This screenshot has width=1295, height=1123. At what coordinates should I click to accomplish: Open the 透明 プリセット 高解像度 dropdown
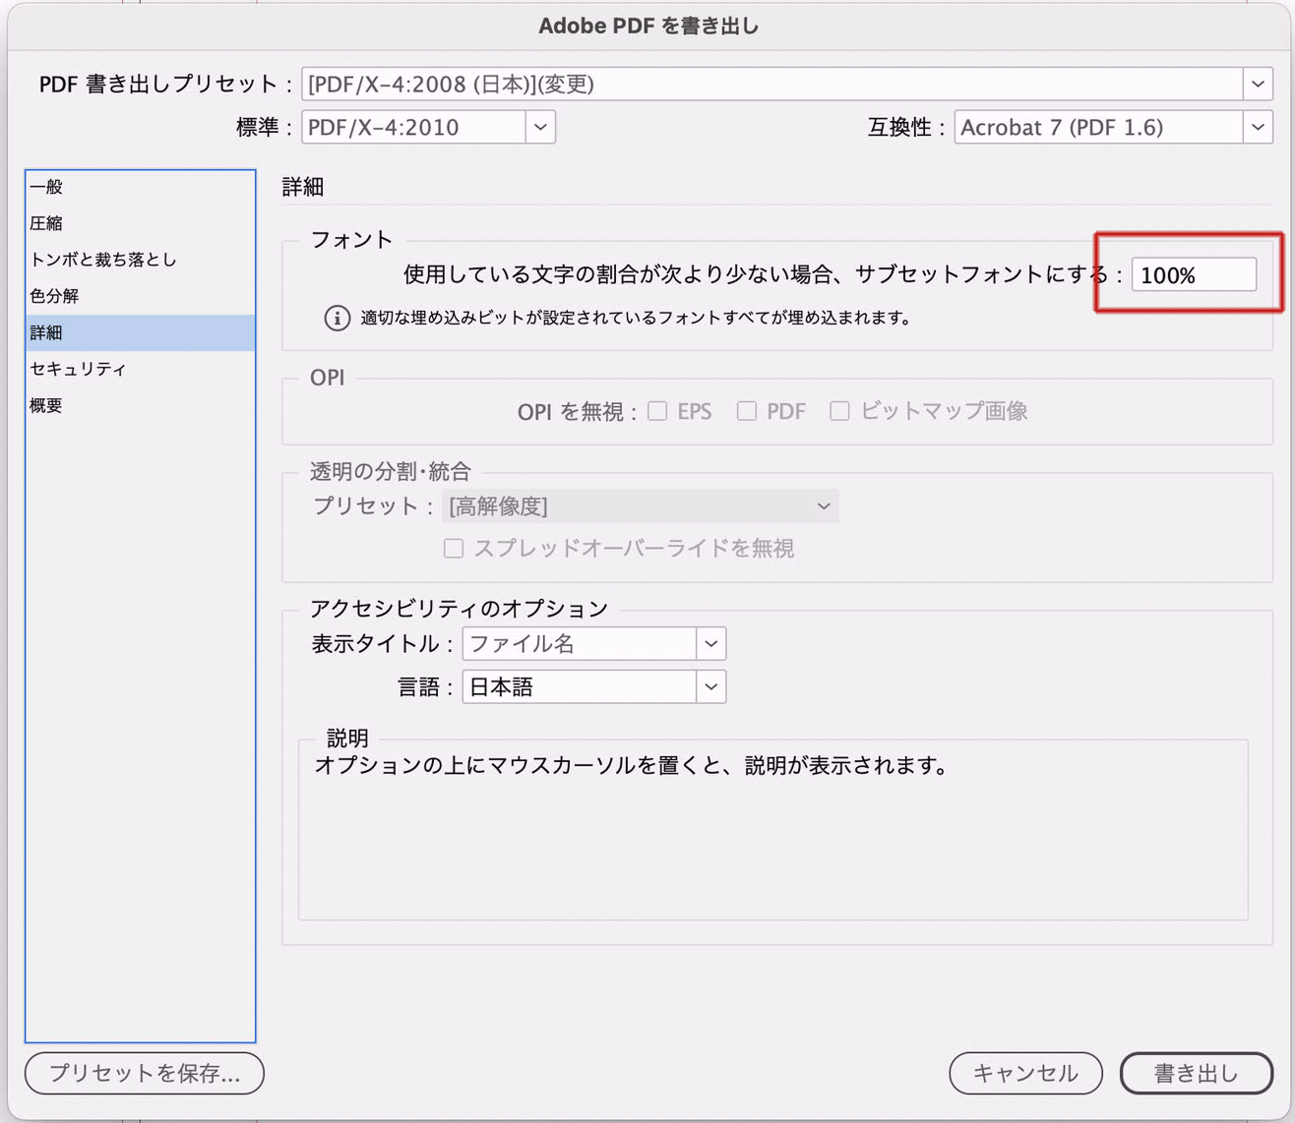click(823, 506)
